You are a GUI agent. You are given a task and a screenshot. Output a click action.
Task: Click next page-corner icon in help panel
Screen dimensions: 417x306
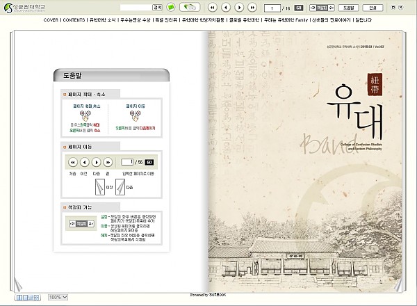tap(120, 187)
